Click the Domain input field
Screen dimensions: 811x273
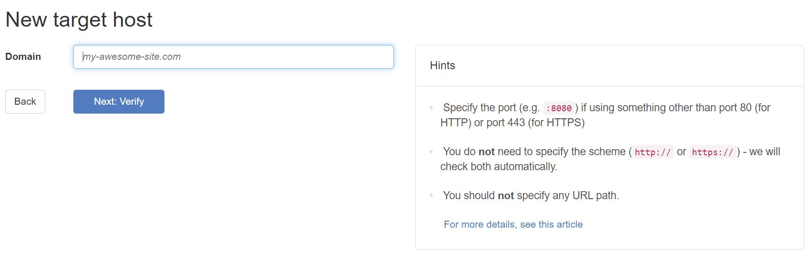click(233, 57)
